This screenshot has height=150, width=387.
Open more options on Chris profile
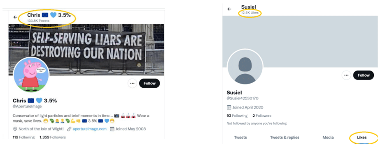pyautogui.click(x=132, y=83)
